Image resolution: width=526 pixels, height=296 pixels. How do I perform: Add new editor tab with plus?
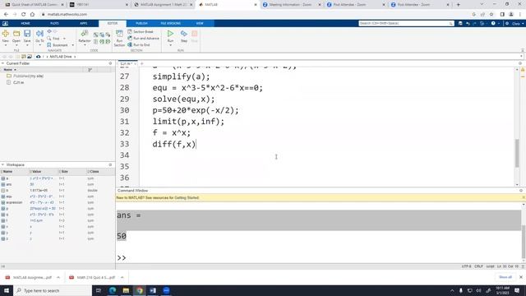click(x=142, y=63)
